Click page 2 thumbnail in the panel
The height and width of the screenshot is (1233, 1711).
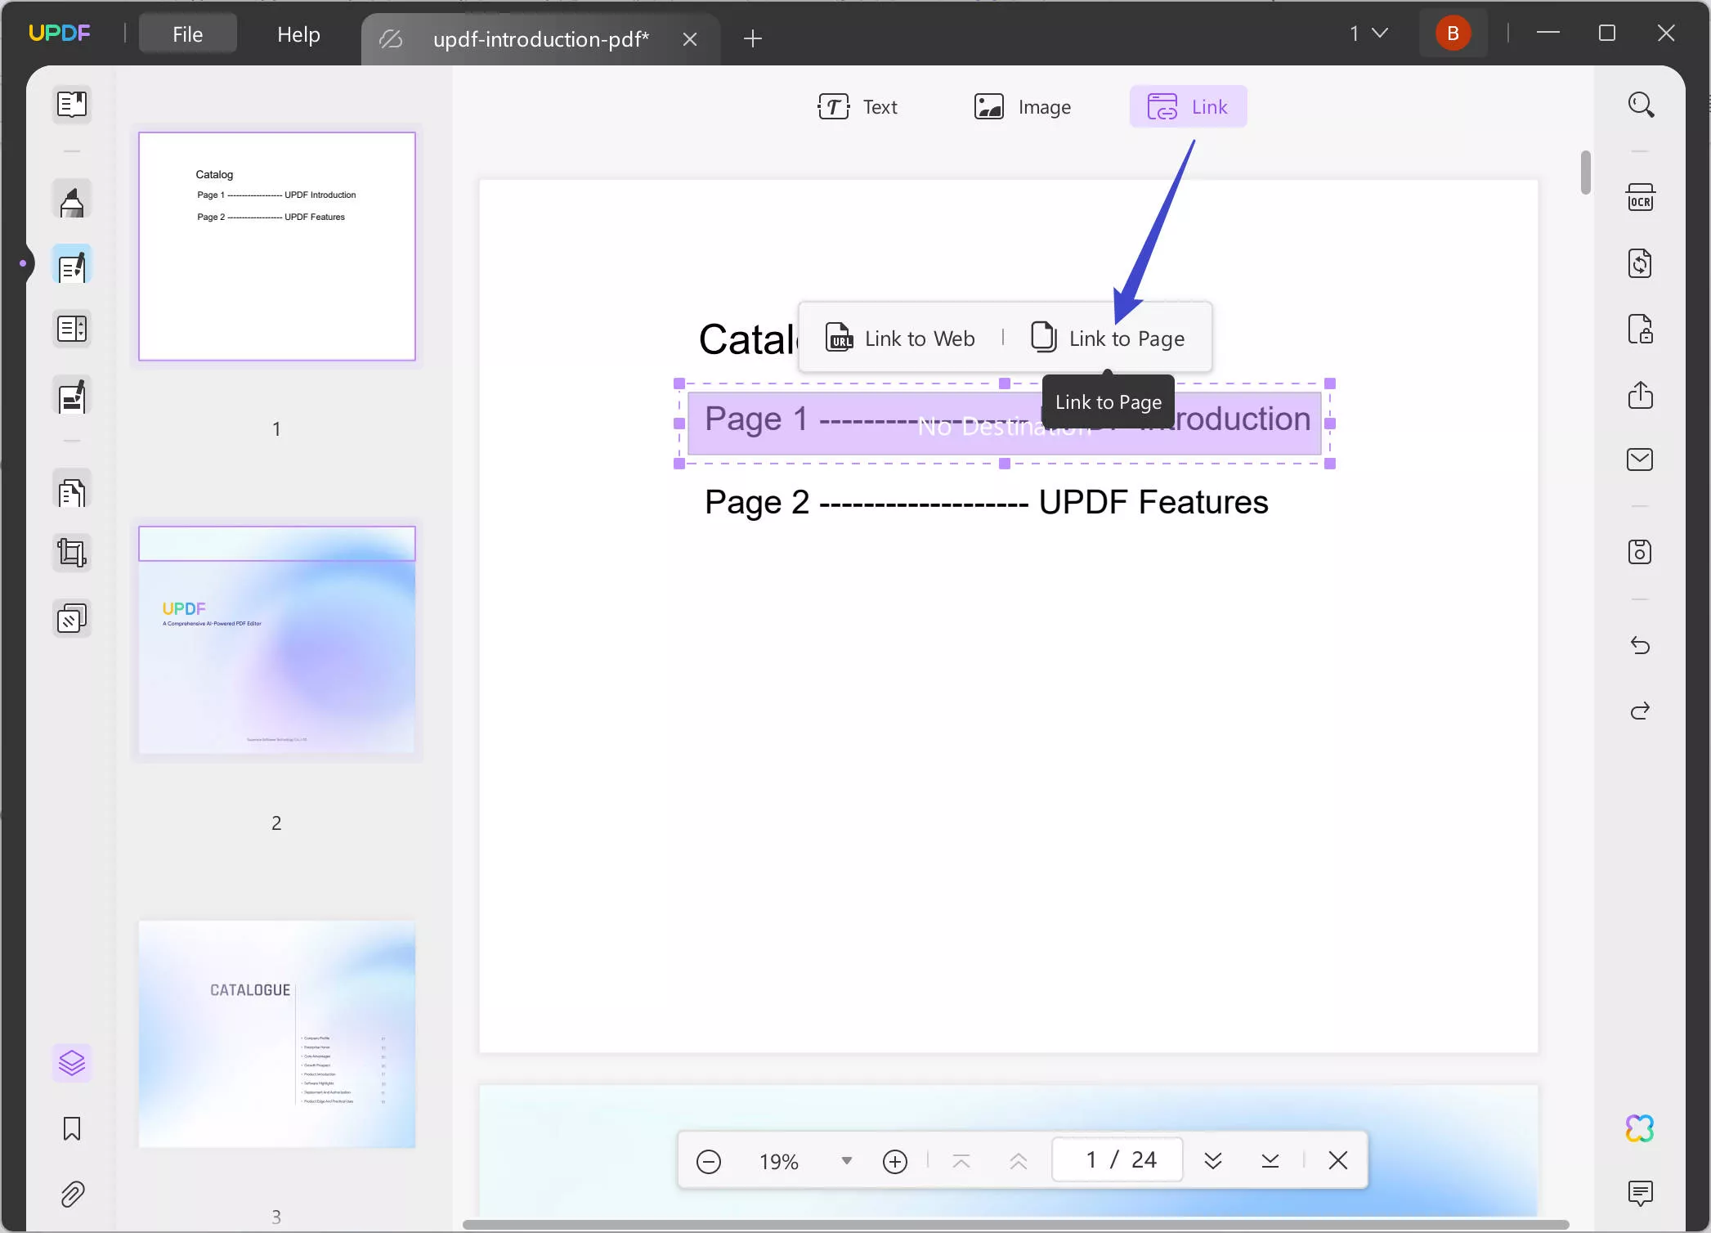pos(276,639)
